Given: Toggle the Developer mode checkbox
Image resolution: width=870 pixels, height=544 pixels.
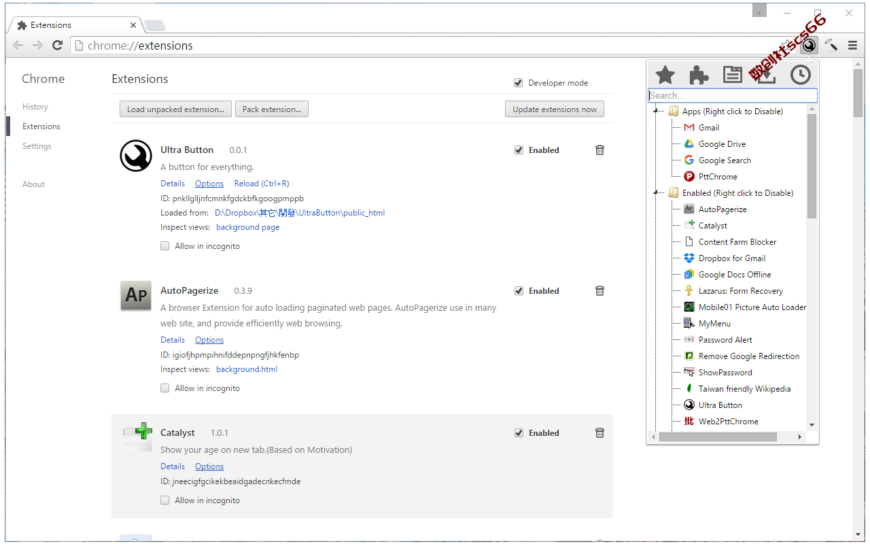Looking at the screenshot, I should coord(519,83).
